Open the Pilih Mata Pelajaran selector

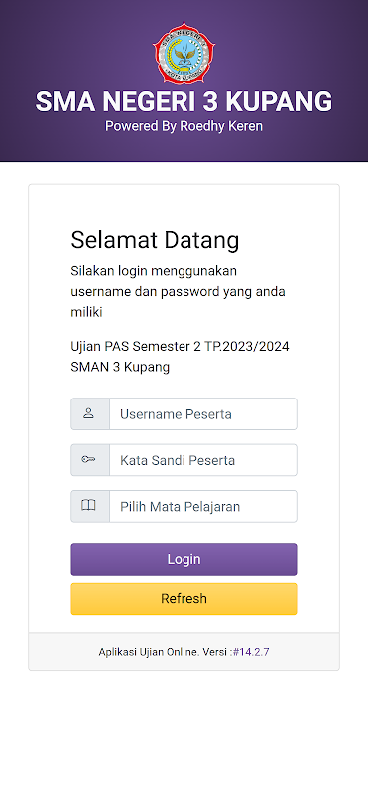(203, 507)
